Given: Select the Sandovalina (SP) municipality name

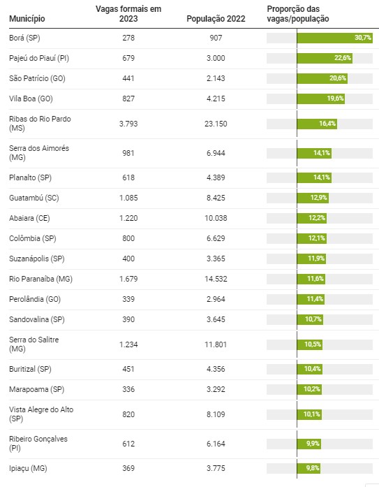Looking at the screenshot, I should click(37, 319).
